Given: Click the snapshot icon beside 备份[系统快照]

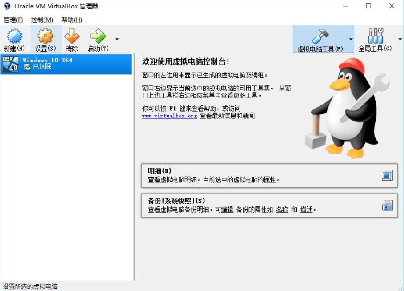Looking at the screenshot, I should (x=387, y=206).
